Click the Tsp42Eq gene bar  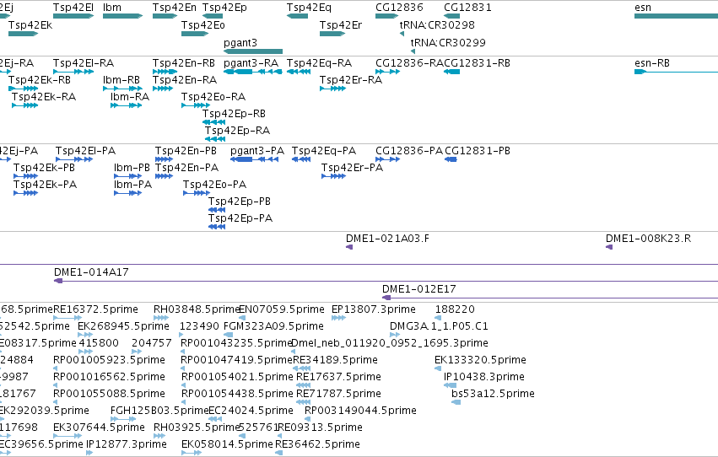click(x=297, y=16)
